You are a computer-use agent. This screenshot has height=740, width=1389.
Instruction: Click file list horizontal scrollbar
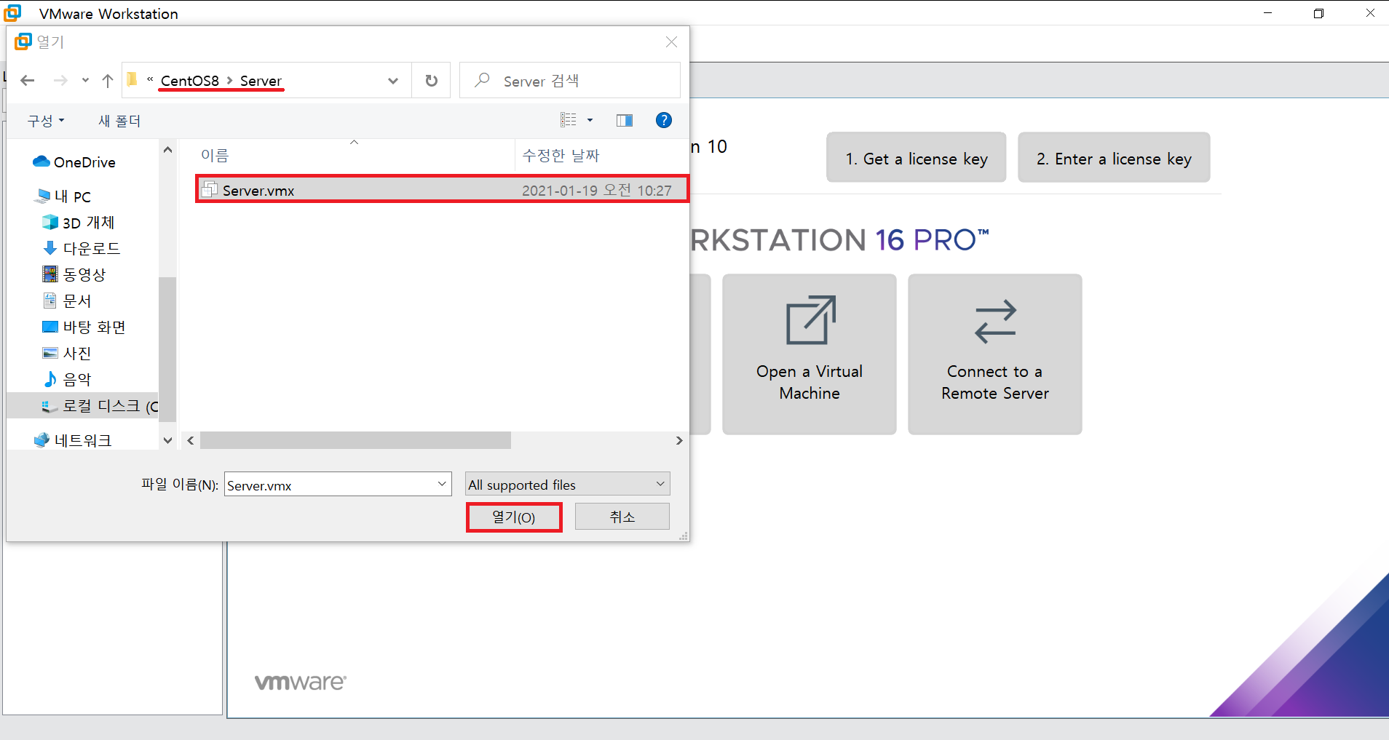355,440
